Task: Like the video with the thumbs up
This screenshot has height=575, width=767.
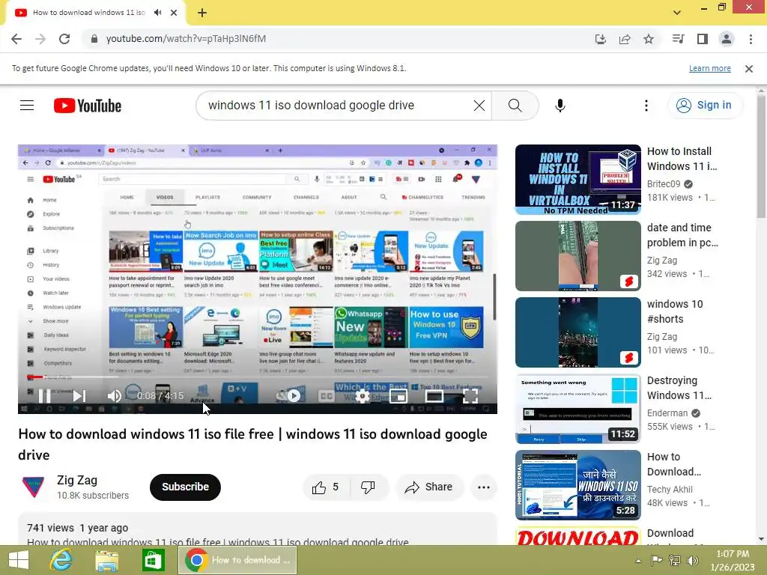Action: (325, 487)
